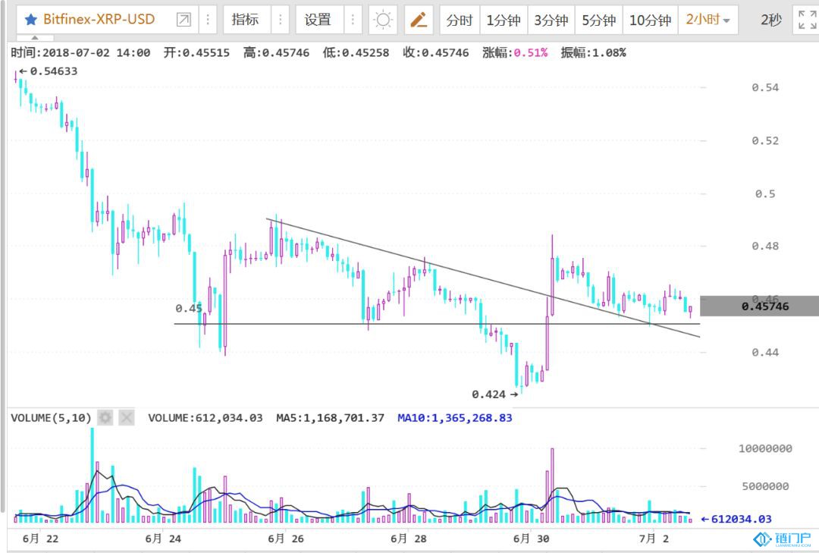Viewport: 819px width, 553px height.
Task: Click the 开:0.45515 open value
Action: 196,53
